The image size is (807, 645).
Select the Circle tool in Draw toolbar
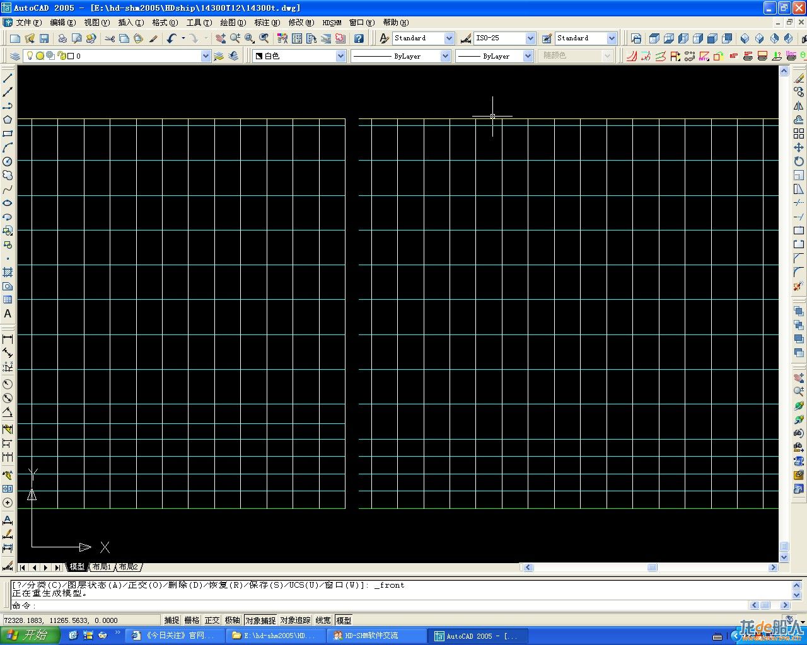pos(8,161)
